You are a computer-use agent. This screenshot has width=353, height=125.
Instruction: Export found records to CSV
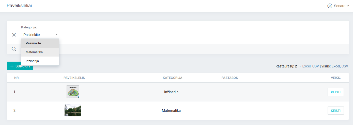click(x=316, y=66)
